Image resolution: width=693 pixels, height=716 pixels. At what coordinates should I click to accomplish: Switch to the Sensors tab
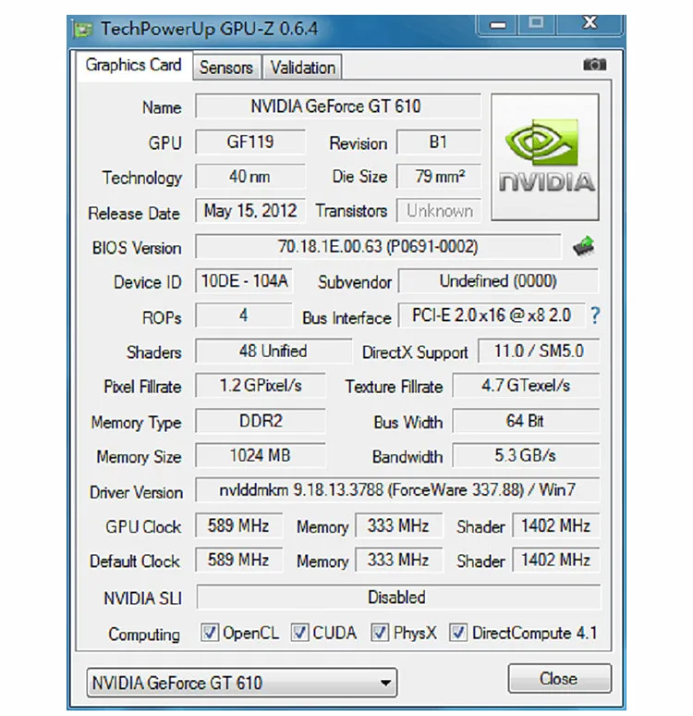pos(226,68)
